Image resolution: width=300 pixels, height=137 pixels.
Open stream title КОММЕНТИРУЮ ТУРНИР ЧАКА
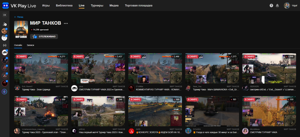(x=159, y=89)
